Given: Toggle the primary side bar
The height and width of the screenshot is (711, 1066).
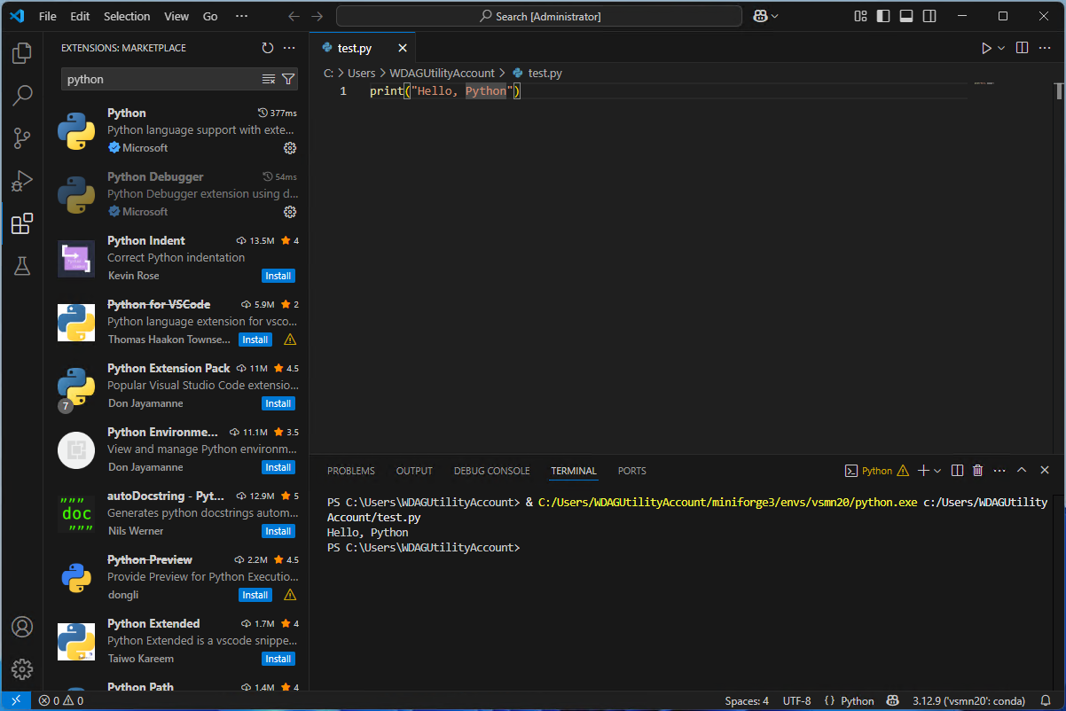Looking at the screenshot, I should 883,16.
